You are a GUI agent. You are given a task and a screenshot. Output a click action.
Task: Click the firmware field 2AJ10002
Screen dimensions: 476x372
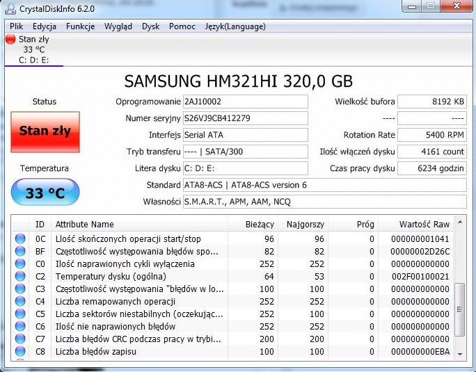[x=245, y=102]
